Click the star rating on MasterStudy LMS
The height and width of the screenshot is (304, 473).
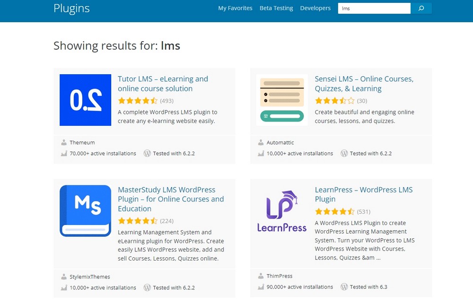coord(138,221)
